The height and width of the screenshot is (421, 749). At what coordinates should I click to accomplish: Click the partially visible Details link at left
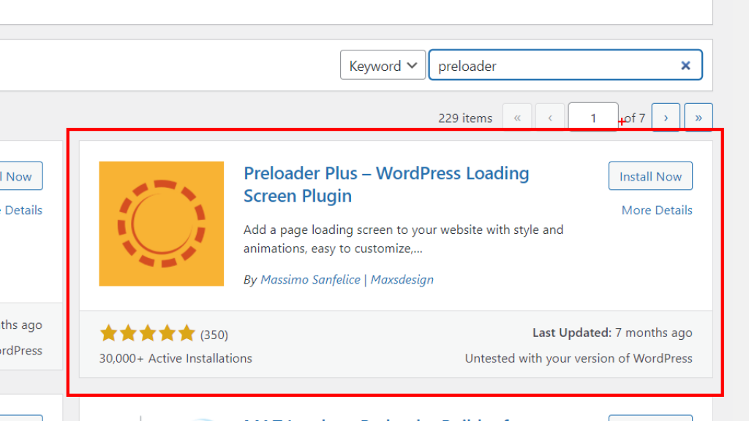(21, 210)
